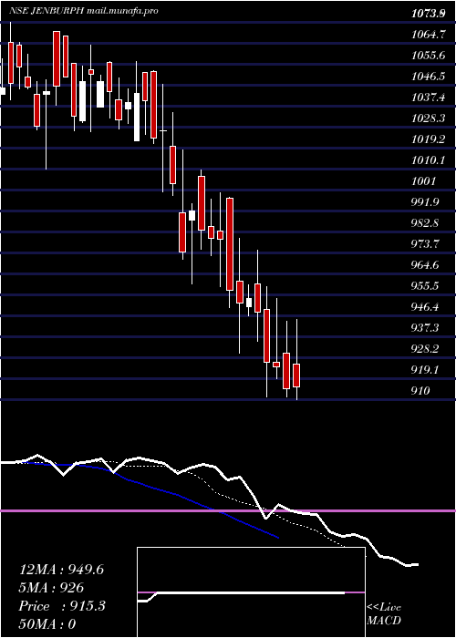Click the 1064.7 price axis label
456x638 pixels.
pos(428,35)
